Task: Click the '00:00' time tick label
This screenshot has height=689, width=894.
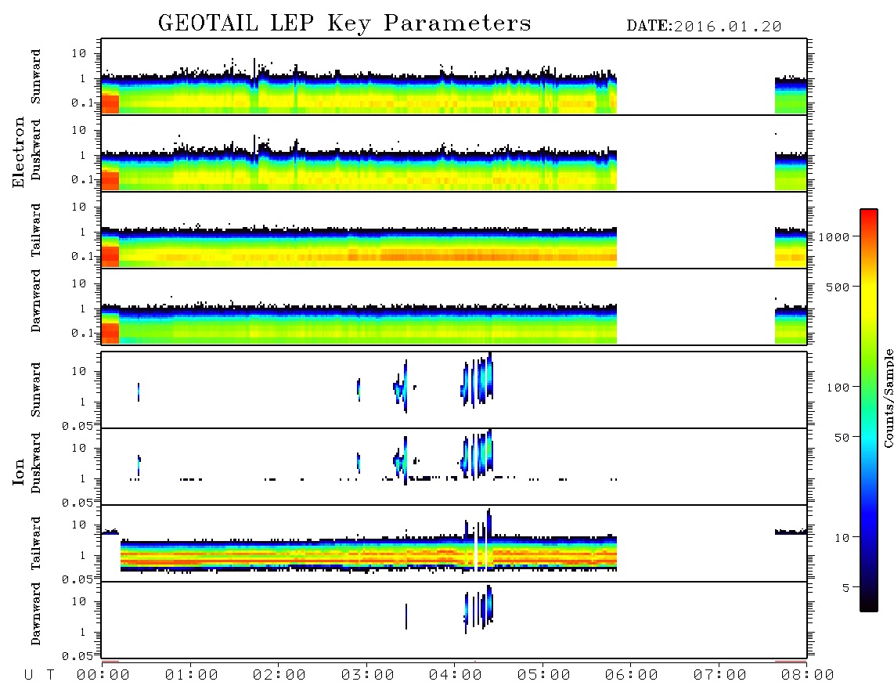Action: click(103, 676)
